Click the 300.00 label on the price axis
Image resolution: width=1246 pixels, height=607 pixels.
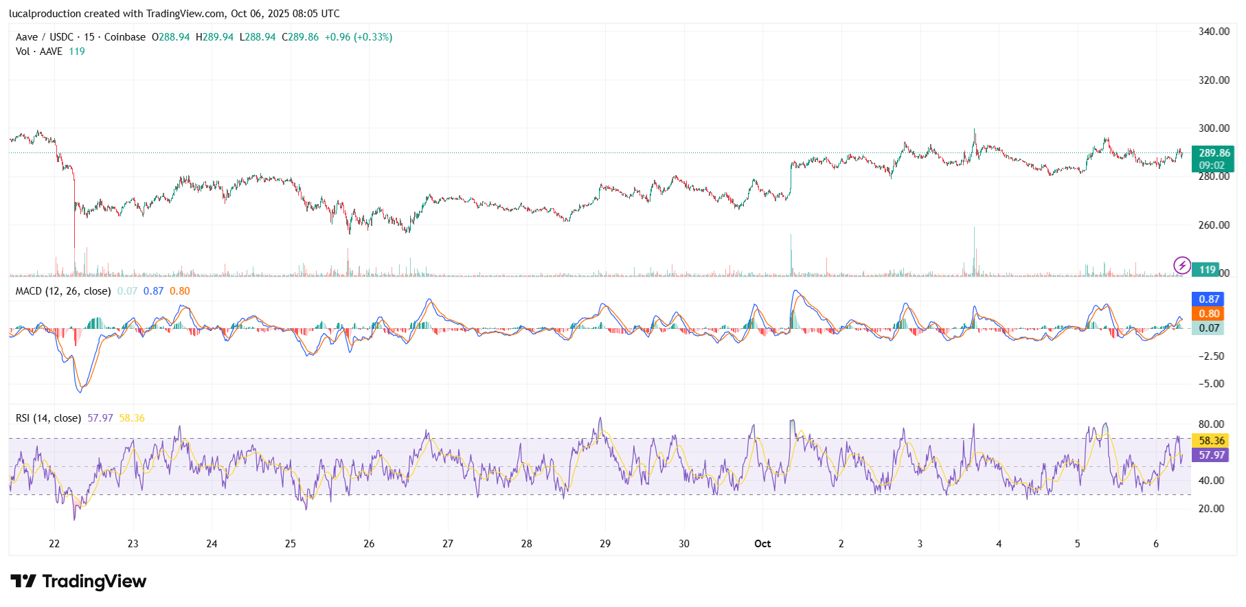pyautogui.click(x=1214, y=128)
